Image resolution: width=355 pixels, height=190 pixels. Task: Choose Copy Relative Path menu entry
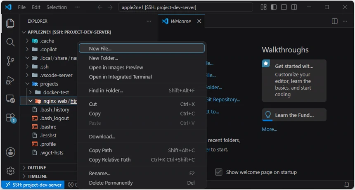click(x=142, y=160)
